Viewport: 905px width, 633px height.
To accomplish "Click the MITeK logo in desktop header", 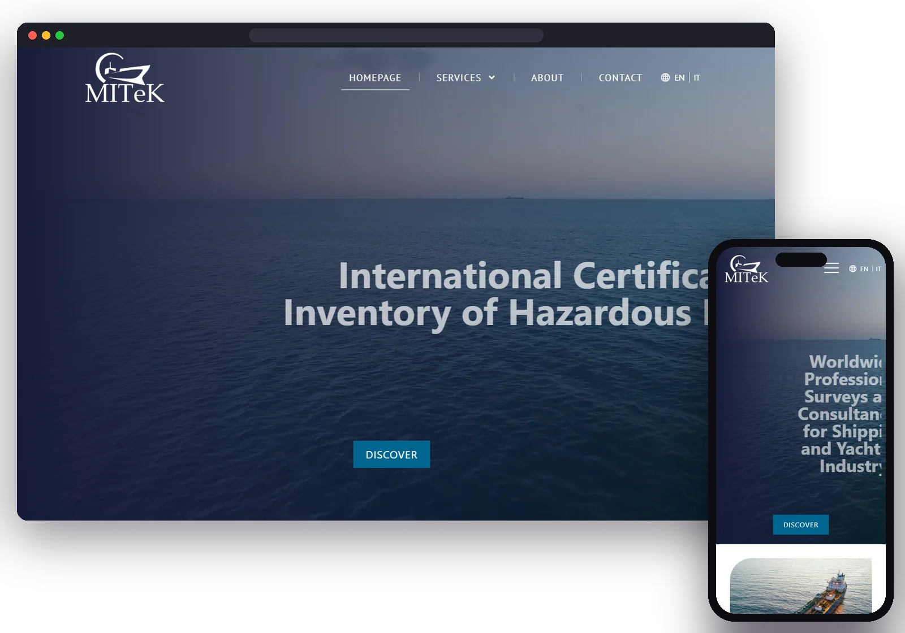I will (x=124, y=79).
